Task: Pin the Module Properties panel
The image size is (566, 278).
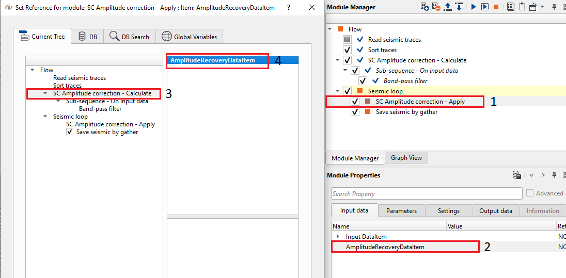Action: (x=554, y=175)
